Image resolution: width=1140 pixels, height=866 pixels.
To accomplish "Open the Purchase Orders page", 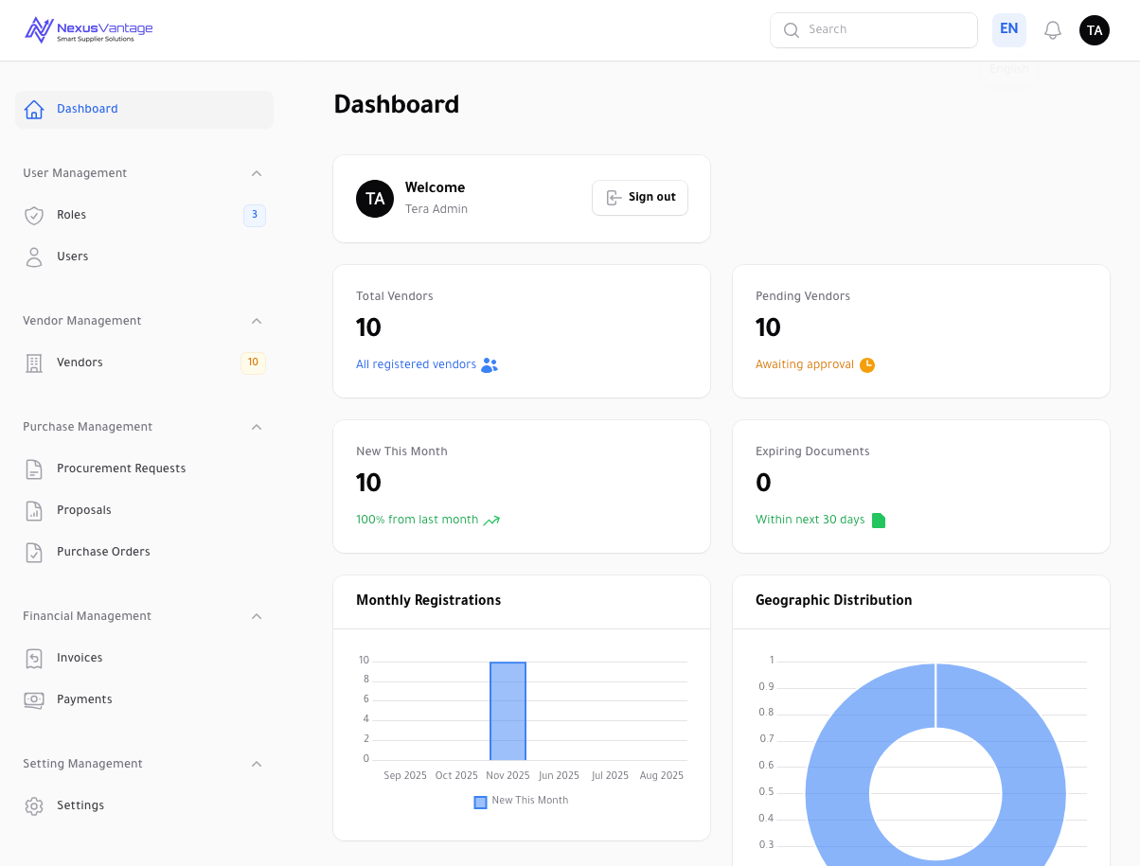I will (103, 552).
